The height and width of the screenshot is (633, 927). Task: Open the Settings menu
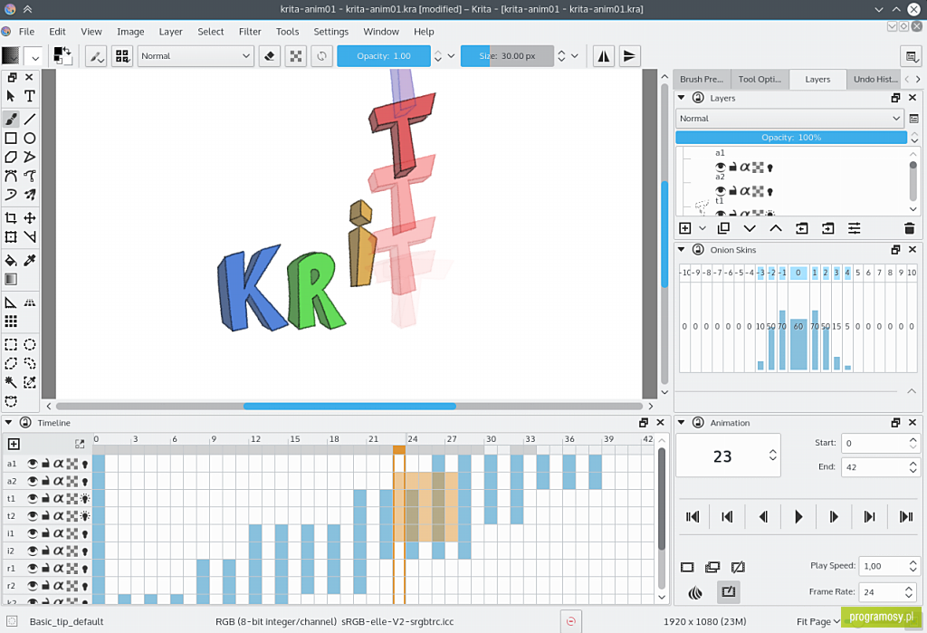click(330, 32)
